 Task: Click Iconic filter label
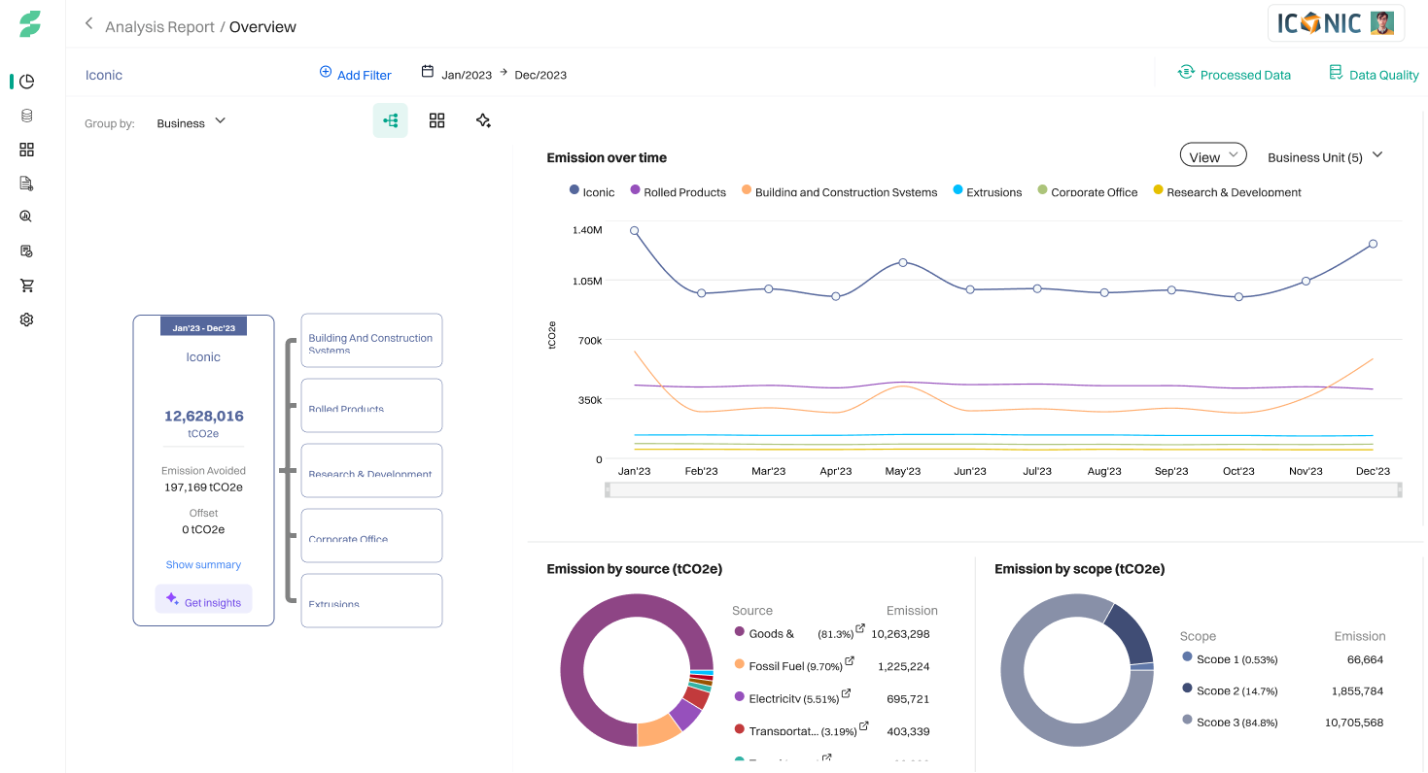104,75
